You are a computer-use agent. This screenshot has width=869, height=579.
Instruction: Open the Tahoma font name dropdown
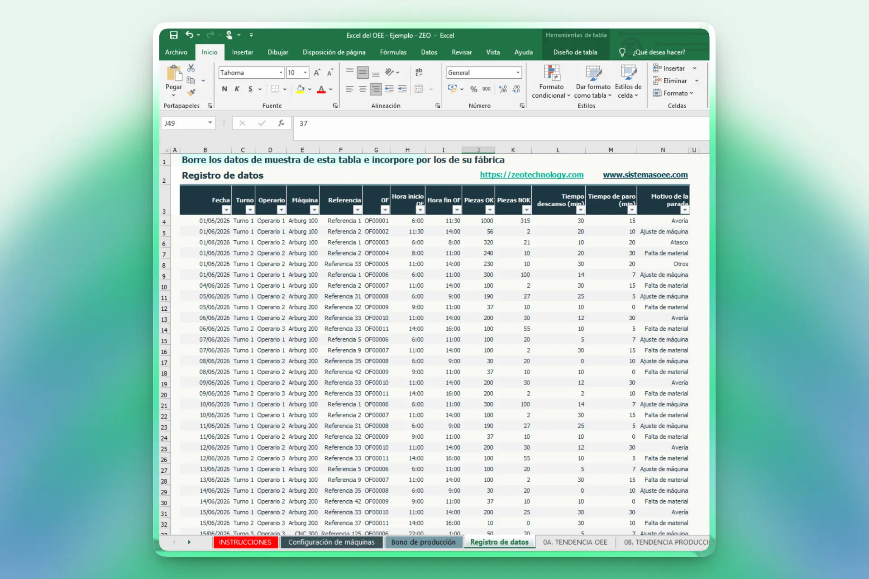(x=281, y=73)
